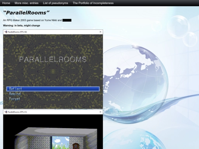Click the title screen screenshot image
Screen dimensions: 199x149
pos(53,69)
